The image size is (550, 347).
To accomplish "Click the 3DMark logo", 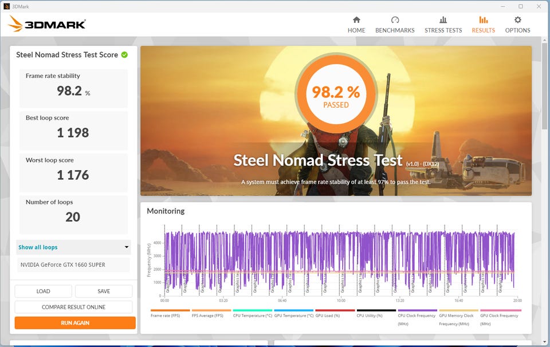I will point(46,24).
